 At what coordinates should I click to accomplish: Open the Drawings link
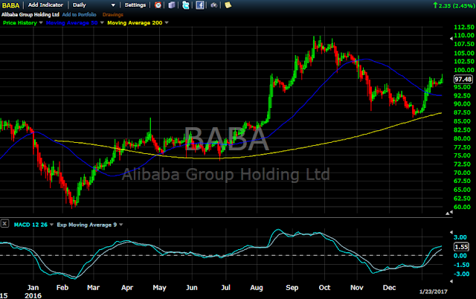[x=112, y=15]
